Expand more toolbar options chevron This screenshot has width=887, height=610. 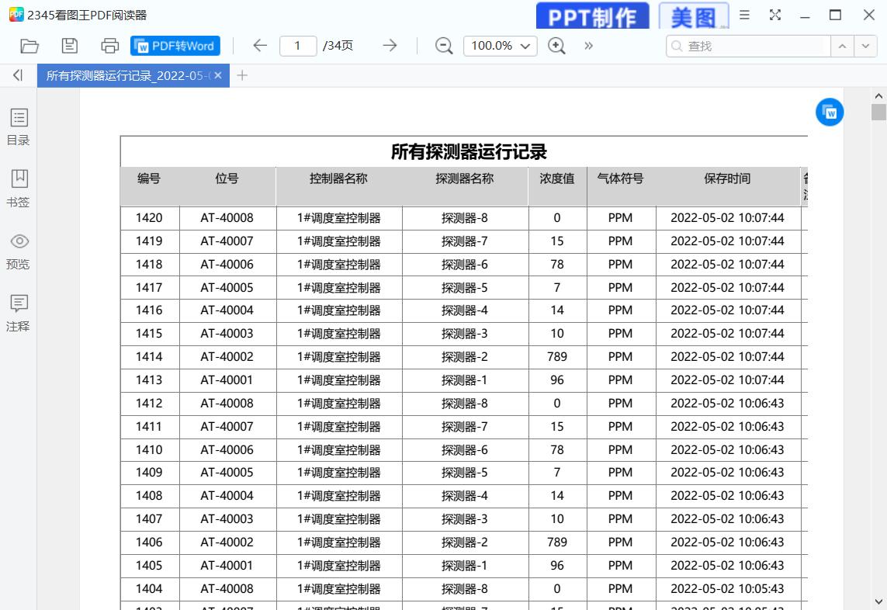[588, 46]
